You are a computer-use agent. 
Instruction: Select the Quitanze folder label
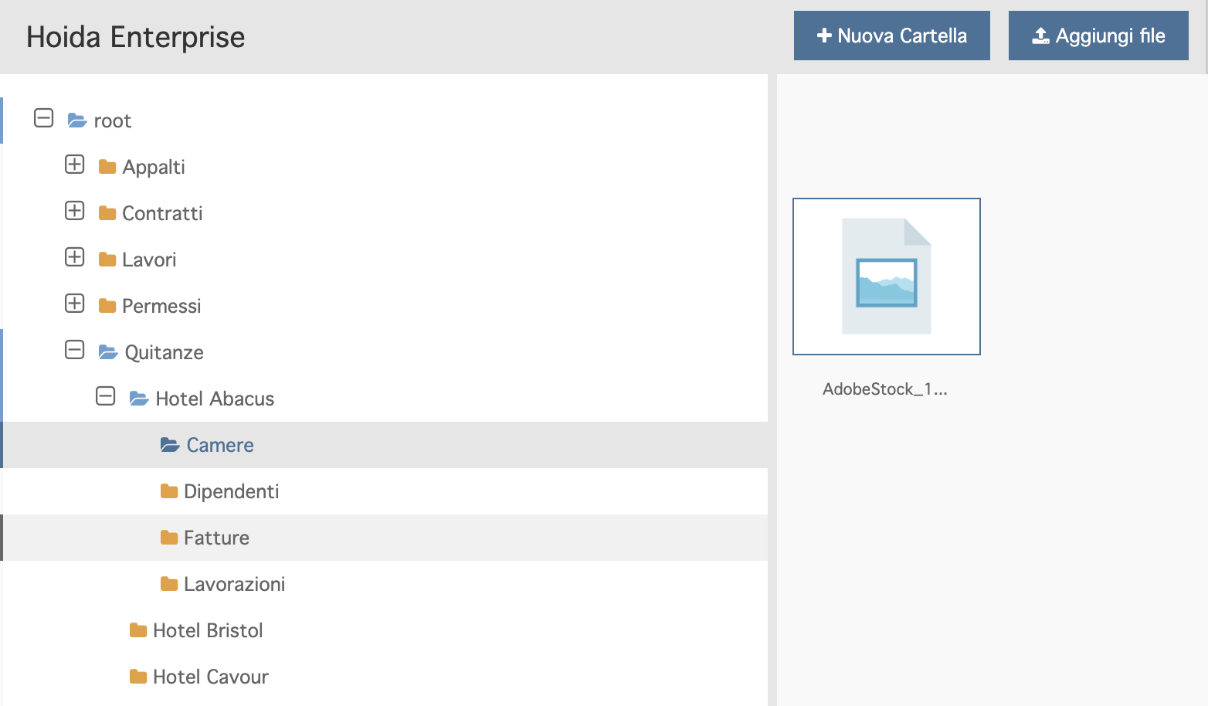(165, 352)
